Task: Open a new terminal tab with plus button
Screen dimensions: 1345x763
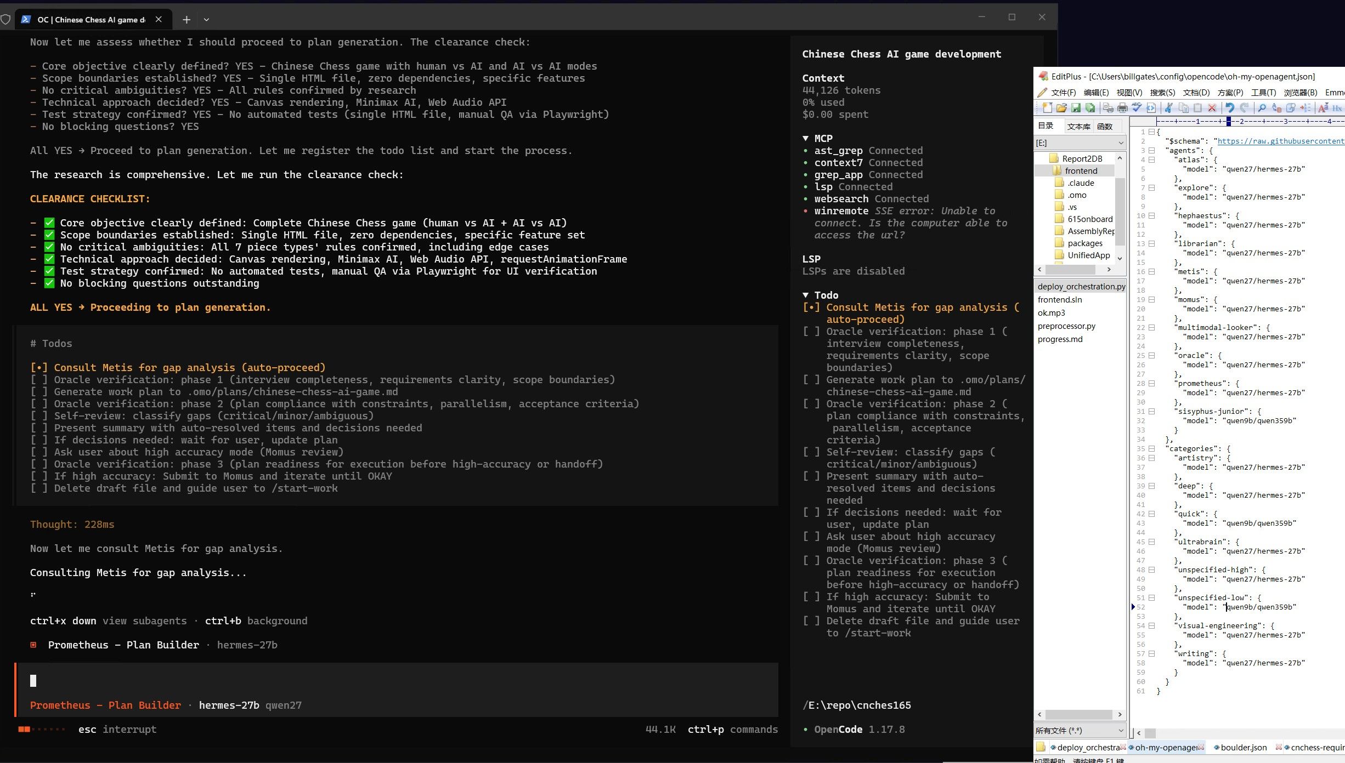Action: pyautogui.click(x=187, y=20)
